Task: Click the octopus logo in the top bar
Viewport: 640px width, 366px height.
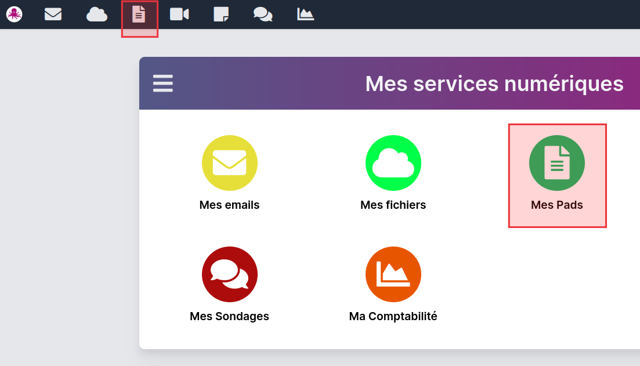Action: click(x=15, y=14)
